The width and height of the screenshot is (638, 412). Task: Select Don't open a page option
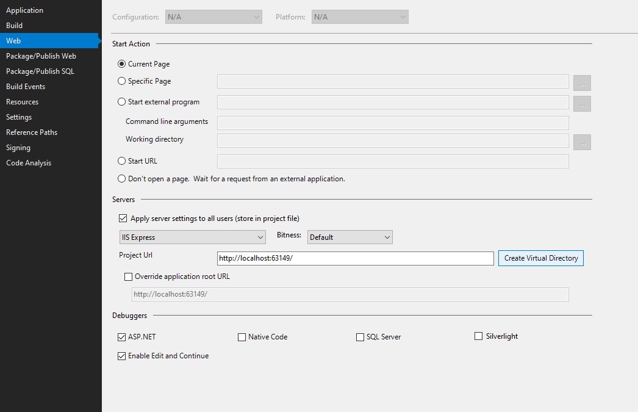122,179
